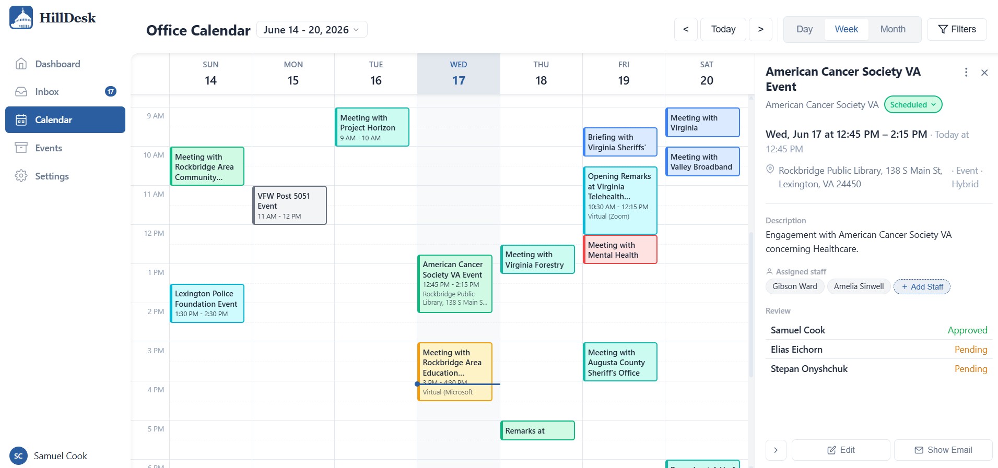Select the SAT 20 day header
This screenshot has width=998, height=468.
click(x=707, y=74)
